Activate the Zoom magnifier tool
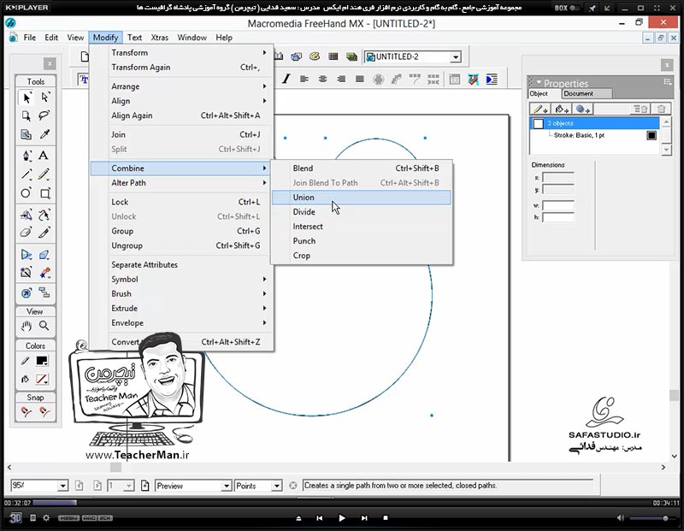The width and height of the screenshot is (684, 531). 44,326
